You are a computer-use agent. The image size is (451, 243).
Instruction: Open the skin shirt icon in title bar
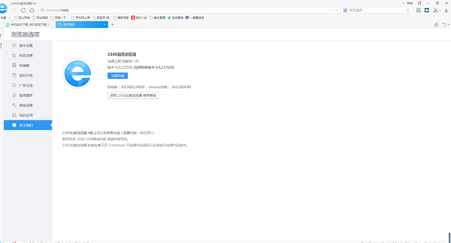(x=419, y=3)
